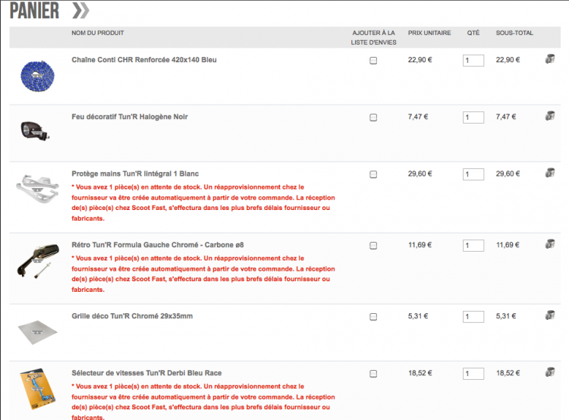Add Rétro Tun'R Formula to wishlist

click(373, 246)
